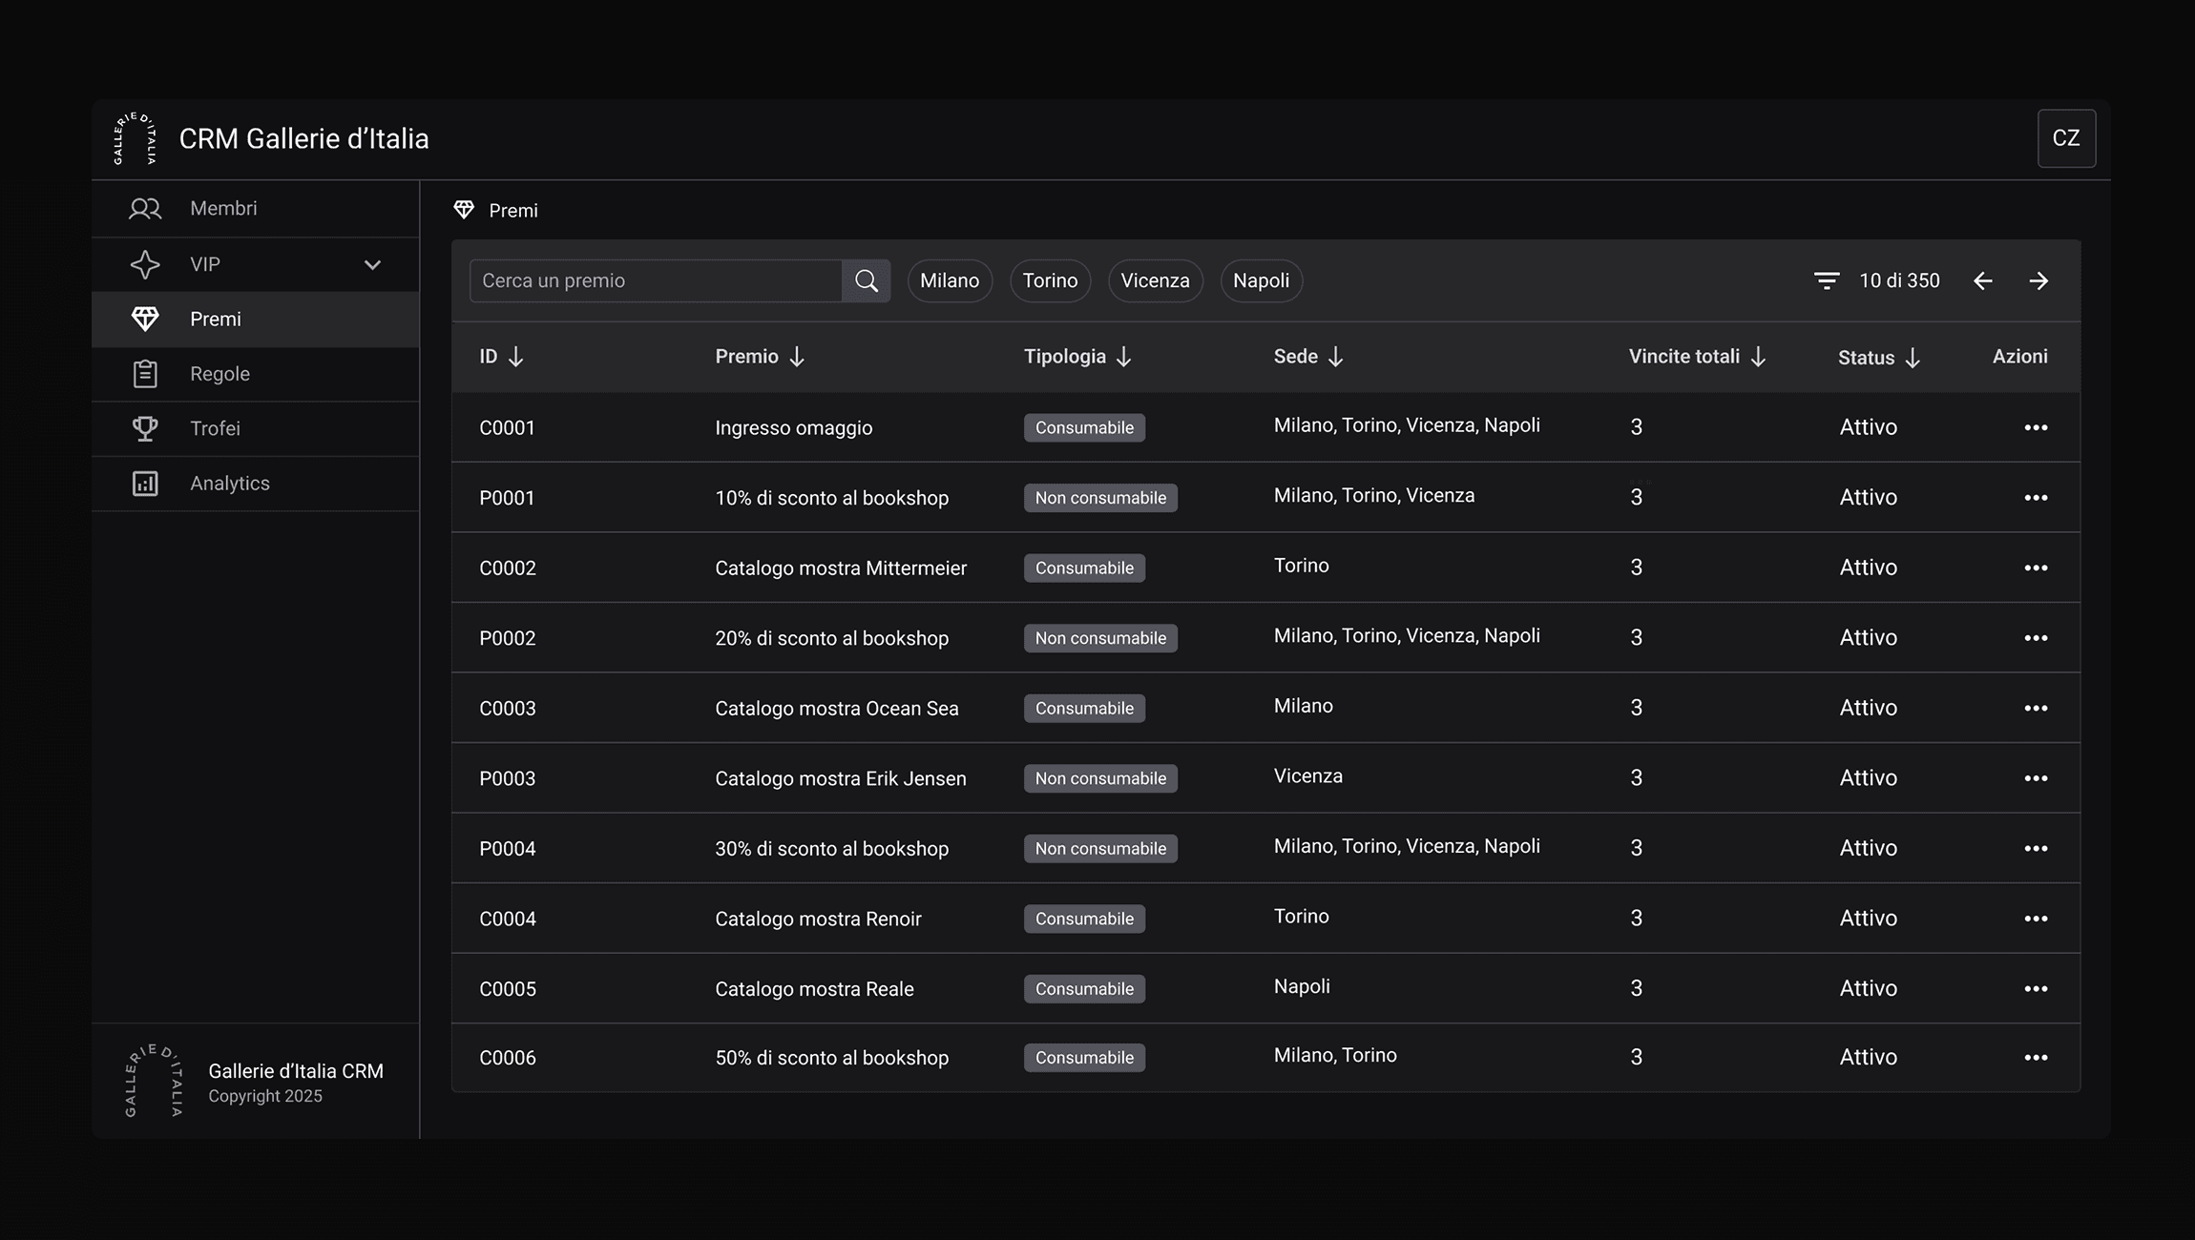Toggle the Torino location filter chip
This screenshot has height=1240, width=2195.
tap(1050, 280)
